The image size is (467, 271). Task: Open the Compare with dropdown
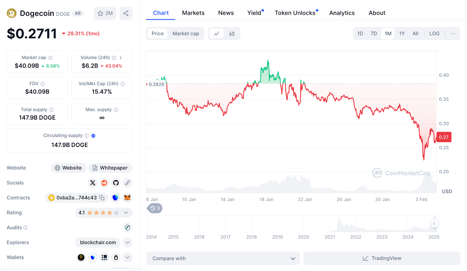coord(223,258)
